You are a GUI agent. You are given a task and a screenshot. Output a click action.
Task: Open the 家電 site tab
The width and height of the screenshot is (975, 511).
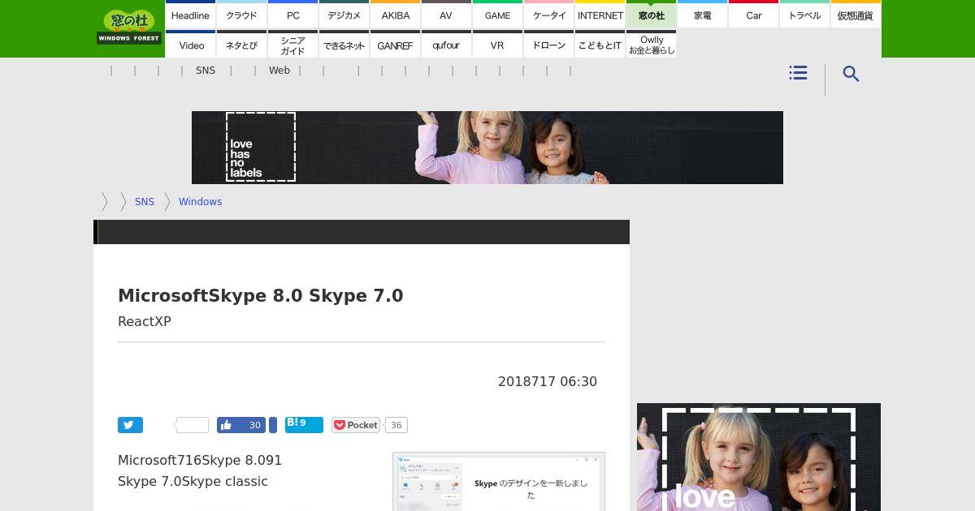coord(703,15)
